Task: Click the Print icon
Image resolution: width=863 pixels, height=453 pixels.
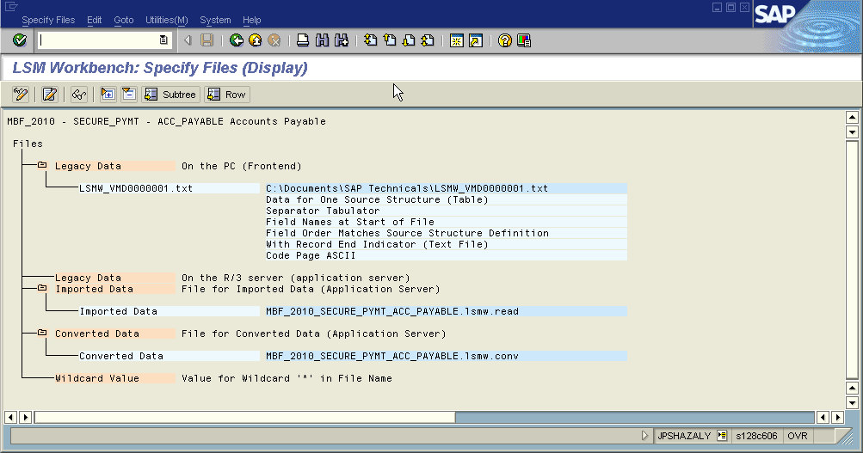Action: coord(303,40)
